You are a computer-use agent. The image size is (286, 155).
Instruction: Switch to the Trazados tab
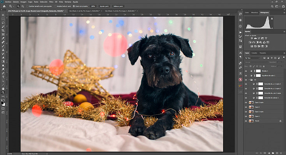coord(263,53)
